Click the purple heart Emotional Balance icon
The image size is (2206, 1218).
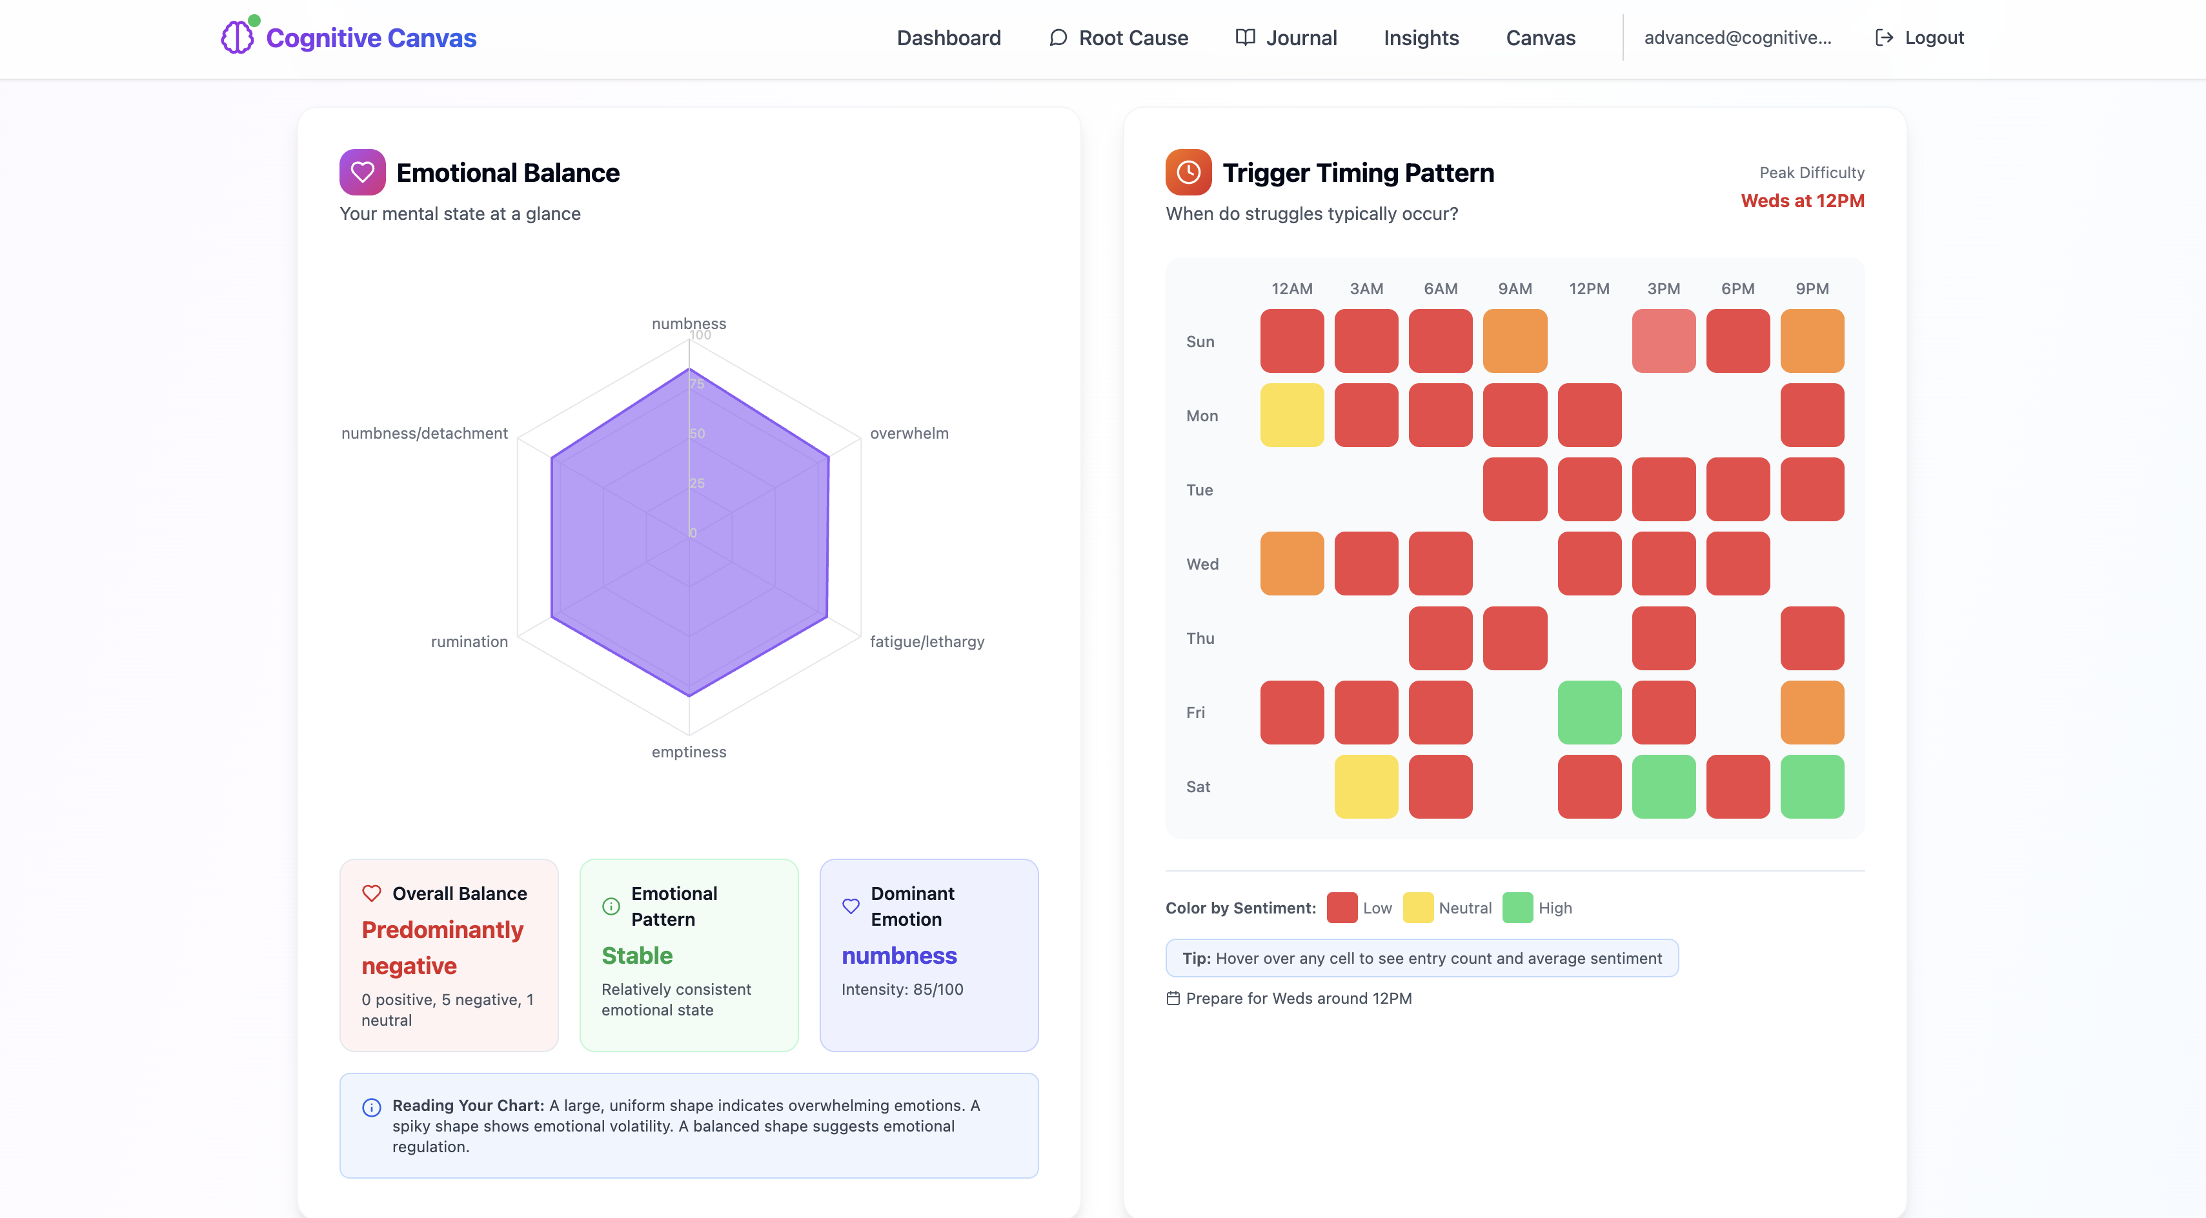click(362, 172)
